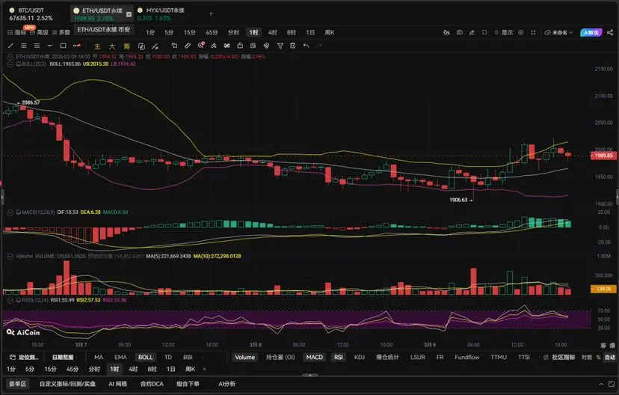Maximize the bottom panel icon
The width and height of the screenshot is (619, 395).
click(x=612, y=384)
